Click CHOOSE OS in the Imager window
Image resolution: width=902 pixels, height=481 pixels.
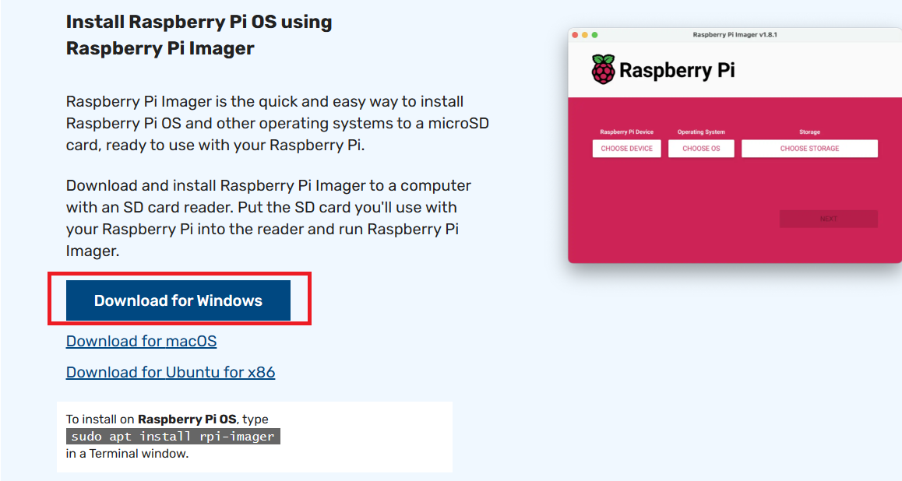tap(701, 148)
